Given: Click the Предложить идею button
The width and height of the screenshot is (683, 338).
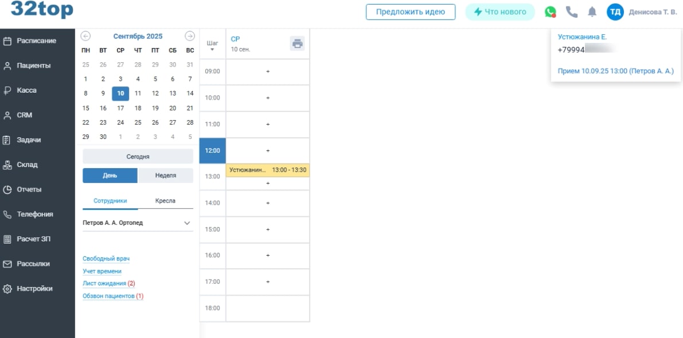Looking at the screenshot, I should (x=411, y=12).
